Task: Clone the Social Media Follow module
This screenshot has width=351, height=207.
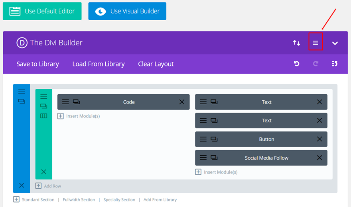Action: [214, 158]
